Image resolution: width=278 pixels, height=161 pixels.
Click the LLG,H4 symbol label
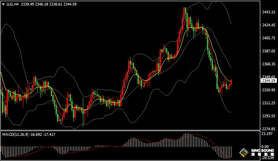pyautogui.click(x=13, y=4)
